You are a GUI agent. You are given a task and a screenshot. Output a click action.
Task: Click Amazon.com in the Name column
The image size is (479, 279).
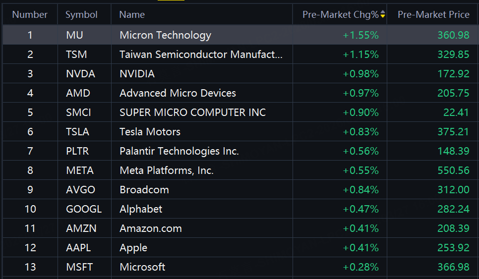coord(150,228)
